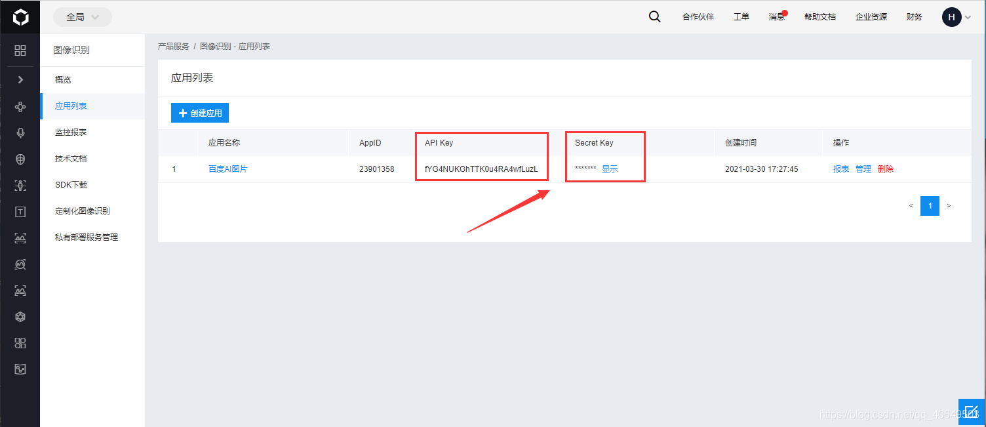Click the blue feedback edit icon at the bottom corner
This screenshot has height=427, width=986.
[972, 413]
